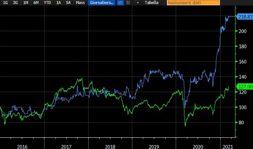This screenshot has height=149, width=253.
Task: Open the Tabella table view
Action: [152, 3]
